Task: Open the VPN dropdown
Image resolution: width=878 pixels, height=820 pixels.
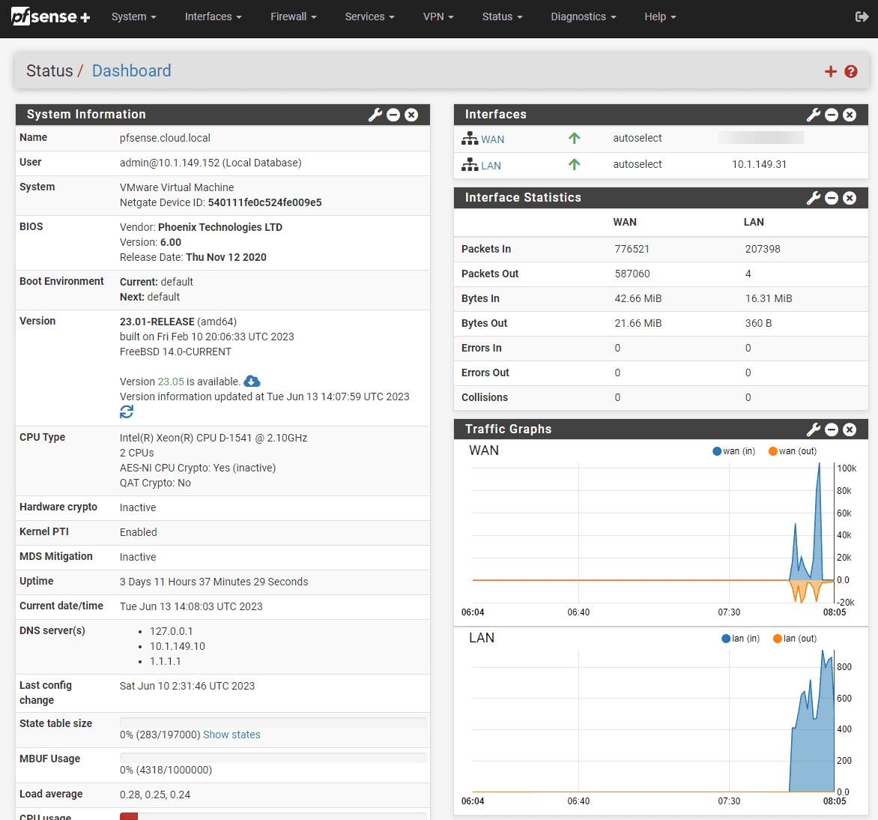Action: coord(438,16)
